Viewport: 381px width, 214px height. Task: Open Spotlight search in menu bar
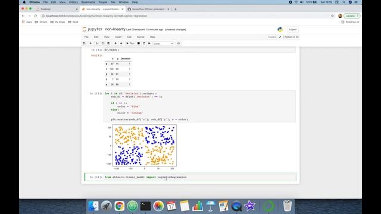tap(344, 2)
